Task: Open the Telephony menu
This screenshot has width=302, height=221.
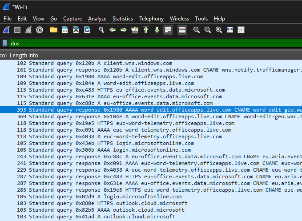Action: pyautogui.click(x=151, y=19)
